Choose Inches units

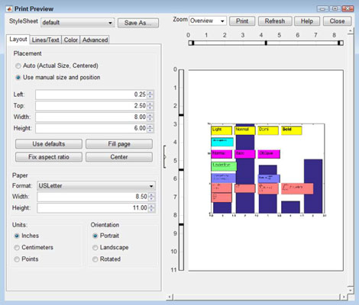27,236
